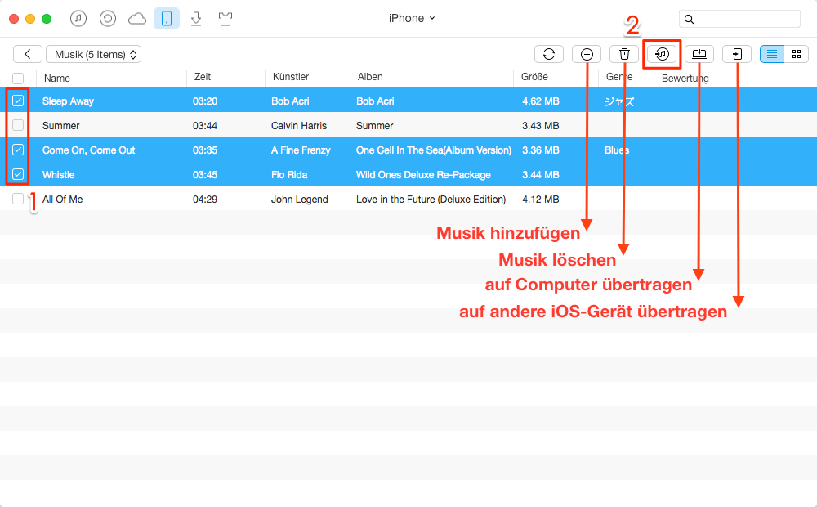
Task: Sort by Zeit column header
Action: [x=202, y=77]
